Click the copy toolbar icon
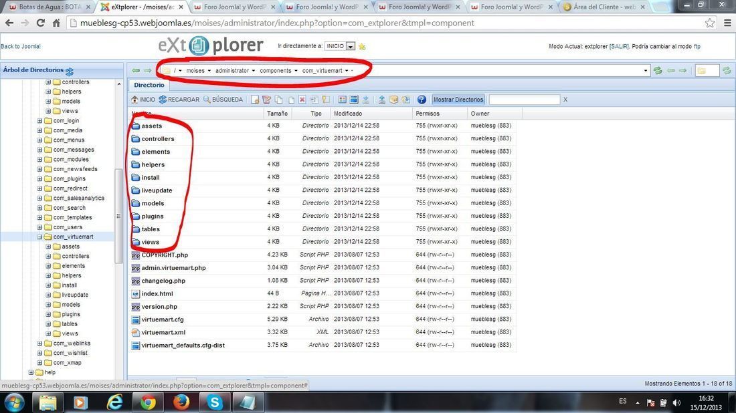Image resolution: width=736 pixels, height=413 pixels. (x=279, y=100)
